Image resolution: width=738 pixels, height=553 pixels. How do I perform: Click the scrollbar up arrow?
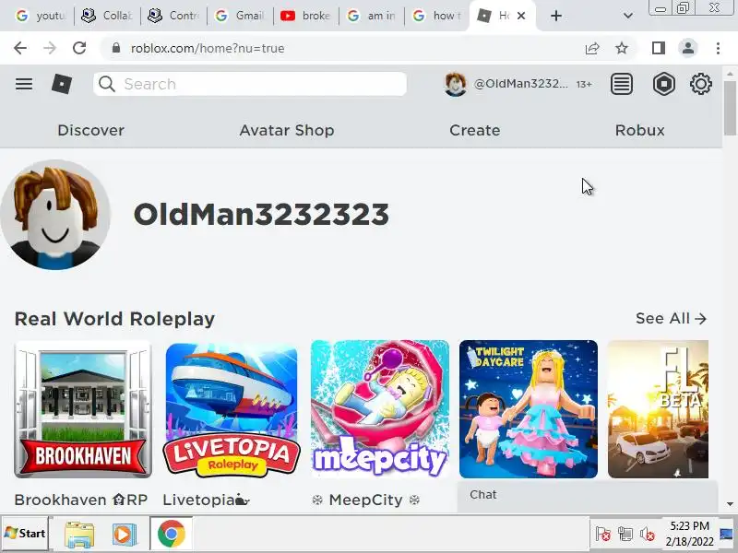point(730,74)
